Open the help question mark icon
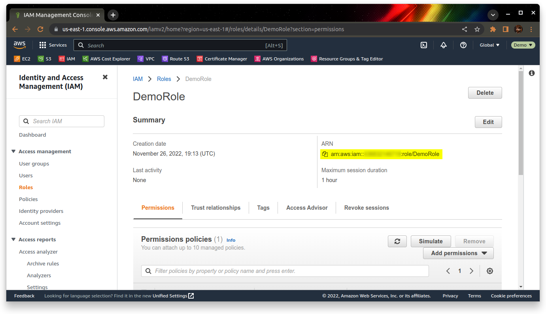The height and width of the screenshot is (314, 546). click(x=463, y=45)
